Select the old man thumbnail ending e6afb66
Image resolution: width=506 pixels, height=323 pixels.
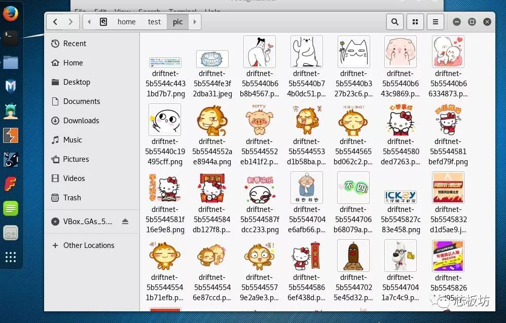click(x=307, y=188)
